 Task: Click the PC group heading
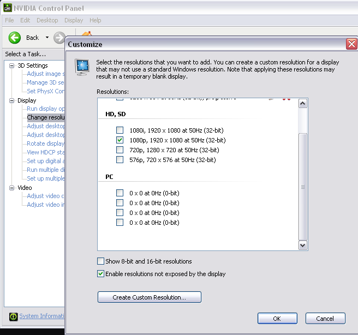[109, 177]
